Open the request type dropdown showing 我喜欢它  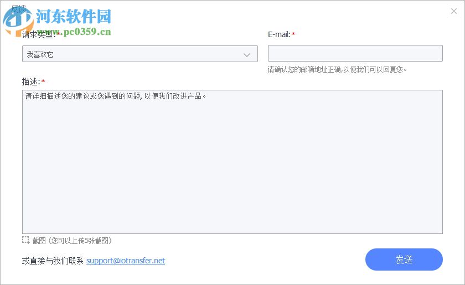pos(139,54)
